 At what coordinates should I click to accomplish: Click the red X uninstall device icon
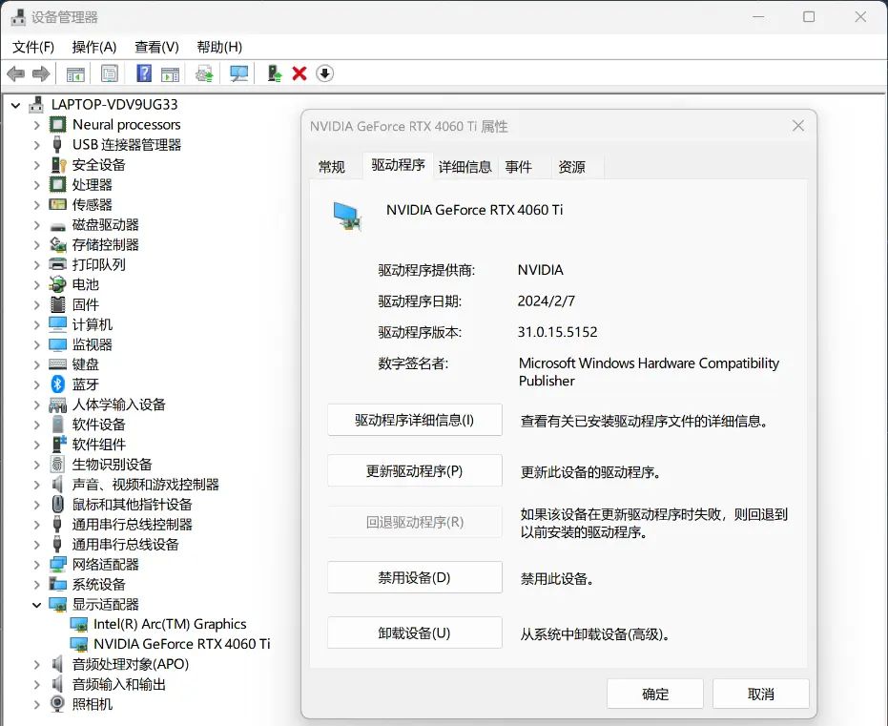tap(299, 73)
